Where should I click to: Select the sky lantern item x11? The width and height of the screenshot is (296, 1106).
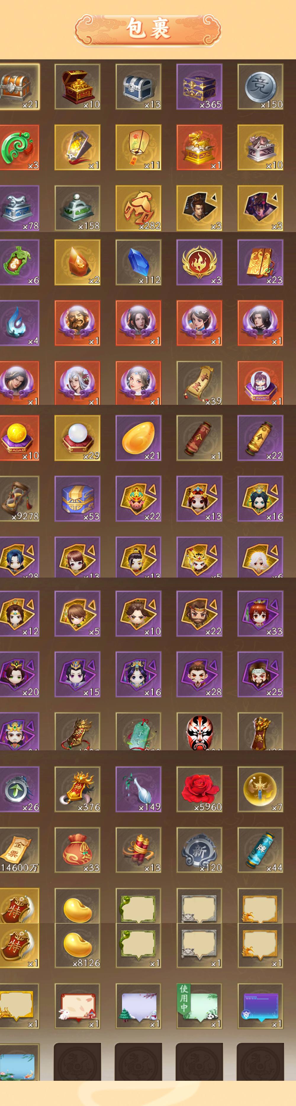tap(138, 147)
